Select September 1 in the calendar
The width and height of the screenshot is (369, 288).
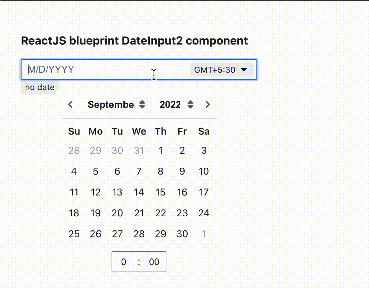[161, 150]
